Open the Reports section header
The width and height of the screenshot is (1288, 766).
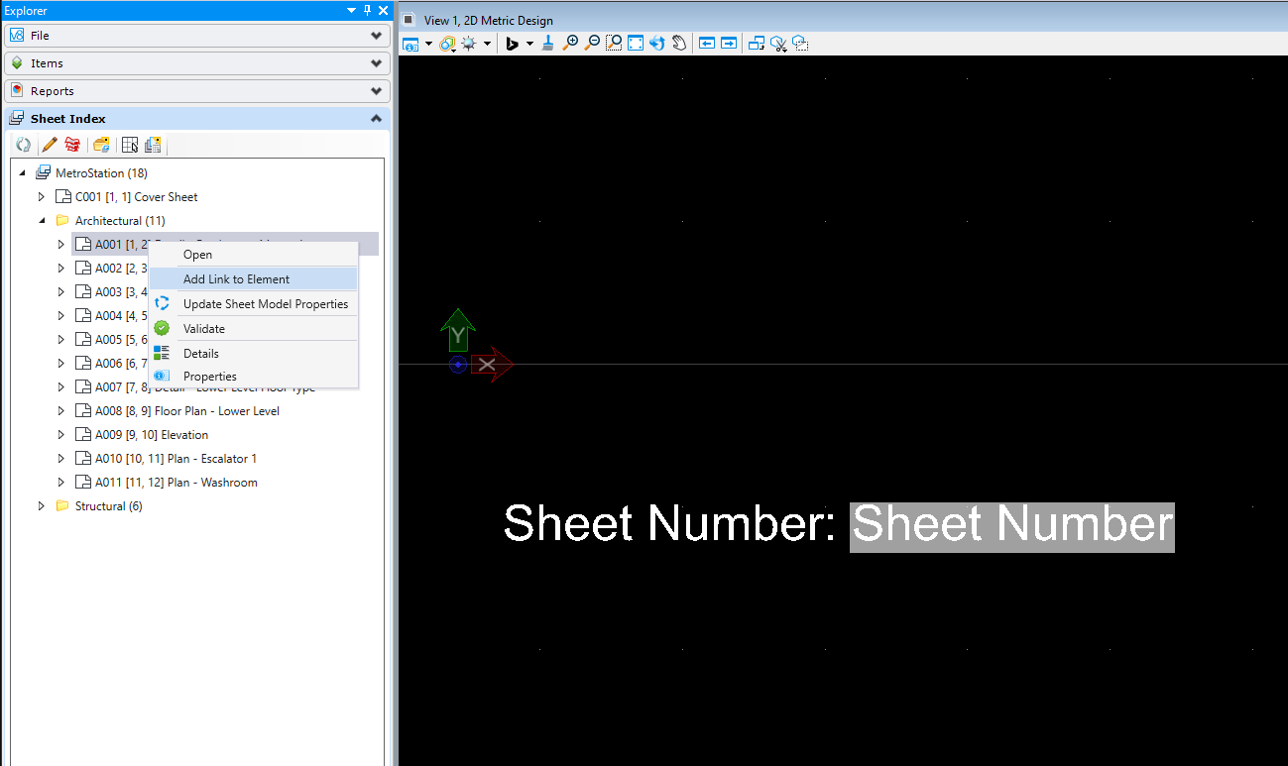(x=197, y=91)
